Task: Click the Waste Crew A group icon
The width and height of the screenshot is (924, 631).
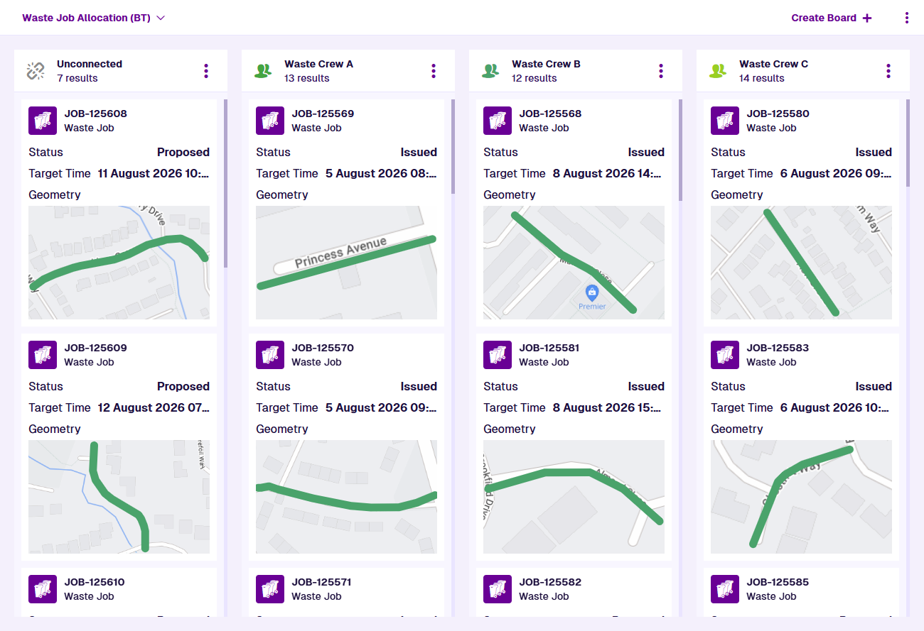Action: (263, 71)
